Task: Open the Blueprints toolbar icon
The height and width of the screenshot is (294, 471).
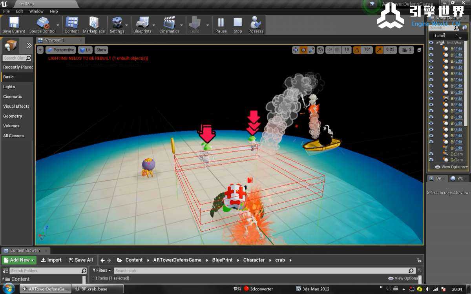Action: (x=142, y=25)
